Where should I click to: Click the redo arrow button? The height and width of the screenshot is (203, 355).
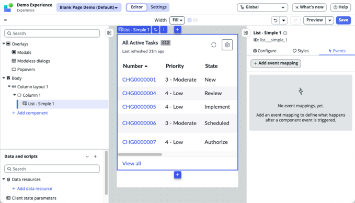click(295, 20)
